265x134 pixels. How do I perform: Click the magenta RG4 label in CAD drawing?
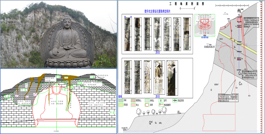[52, 98]
